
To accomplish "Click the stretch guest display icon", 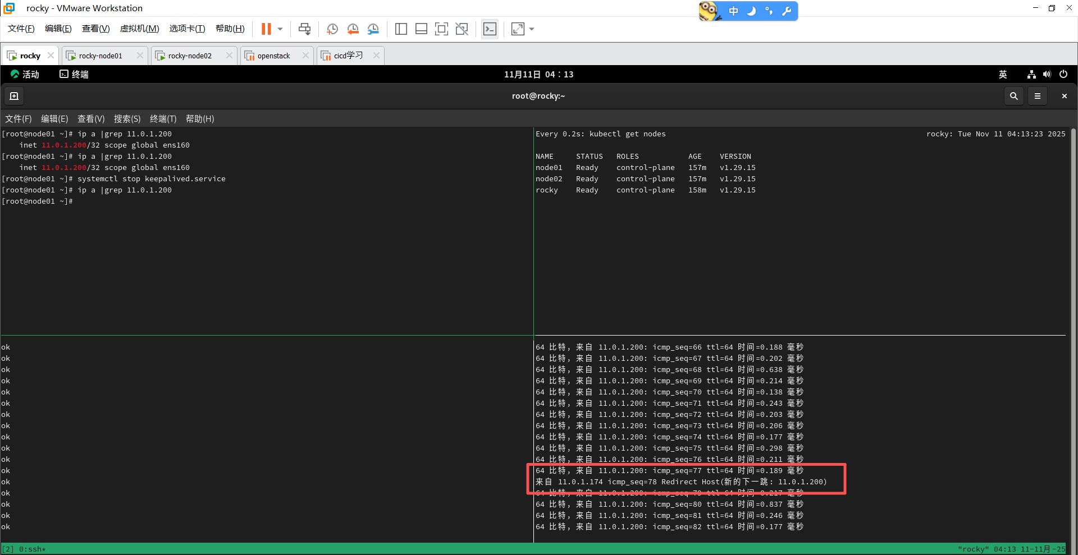I will click(x=518, y=29).
